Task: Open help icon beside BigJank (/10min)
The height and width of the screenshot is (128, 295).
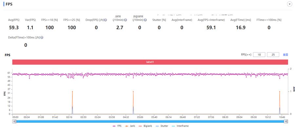Action: 145,20
